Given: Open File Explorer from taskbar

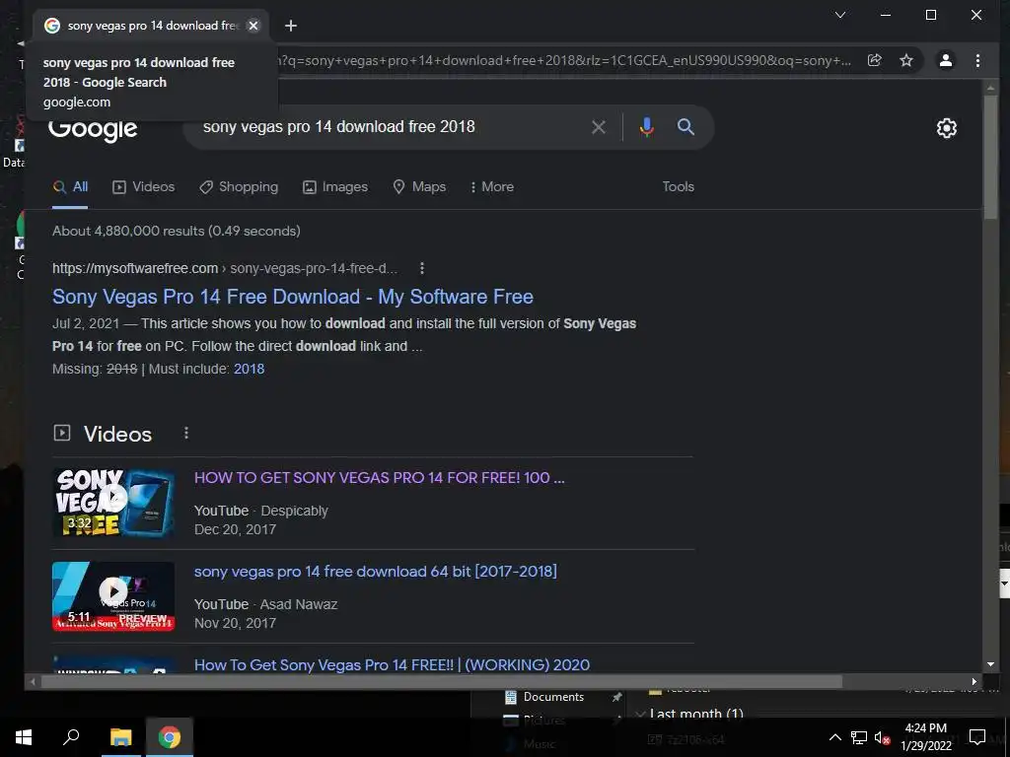Looking at the screenshot, I should (x=120, y=737).
